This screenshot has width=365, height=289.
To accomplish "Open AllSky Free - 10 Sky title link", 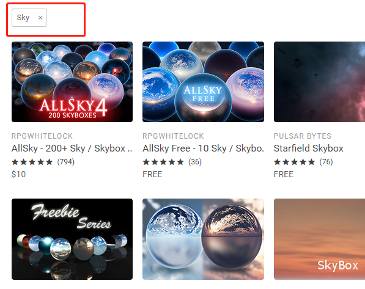I will click(x=203, y=148).
